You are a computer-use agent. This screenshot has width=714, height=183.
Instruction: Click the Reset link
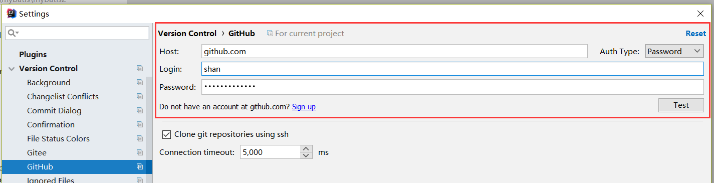click(x=695, y=34)
